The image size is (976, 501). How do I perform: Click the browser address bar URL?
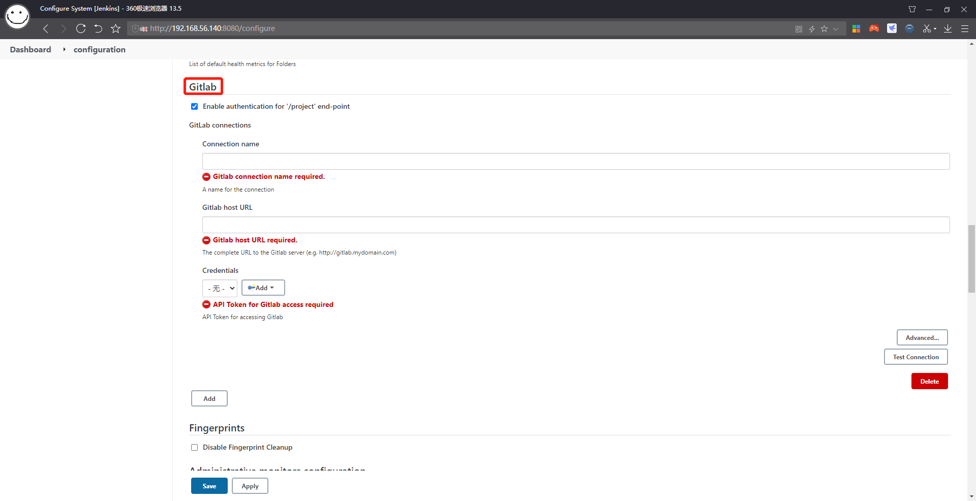tap(212, 28)
